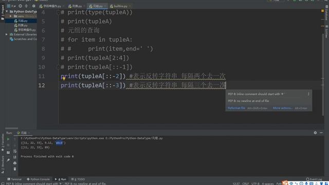Select Scratches and Consoles tree item
This screenshot has height=185, width=329.
23,39
